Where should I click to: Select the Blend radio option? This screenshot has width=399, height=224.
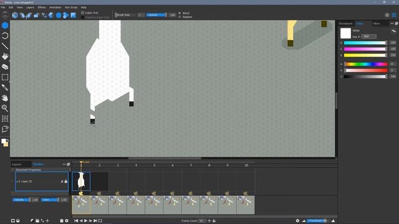pyautogui.click(x=180, y=13)
